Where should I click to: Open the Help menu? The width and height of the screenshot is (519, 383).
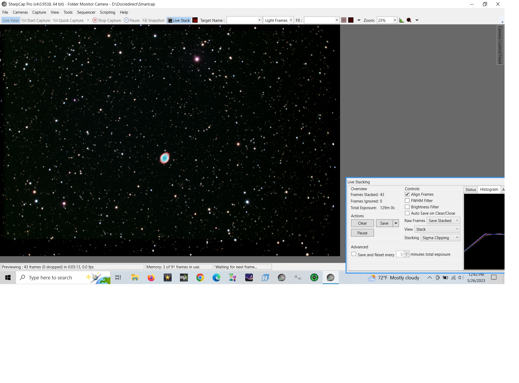point(124,12)
